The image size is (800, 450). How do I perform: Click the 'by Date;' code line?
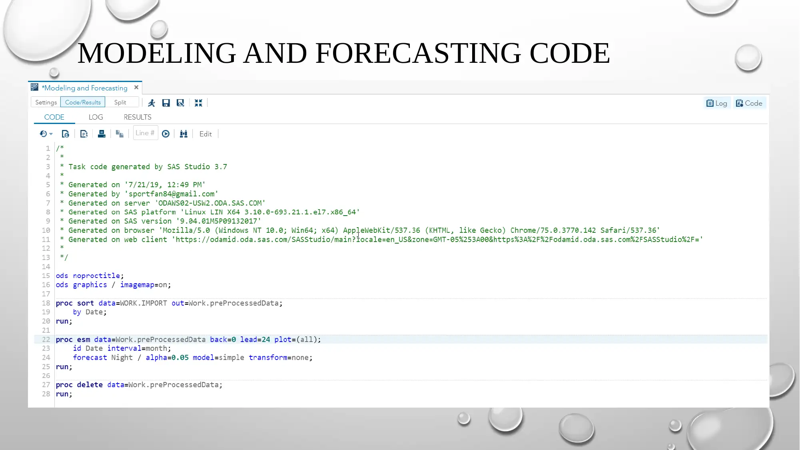90,312
